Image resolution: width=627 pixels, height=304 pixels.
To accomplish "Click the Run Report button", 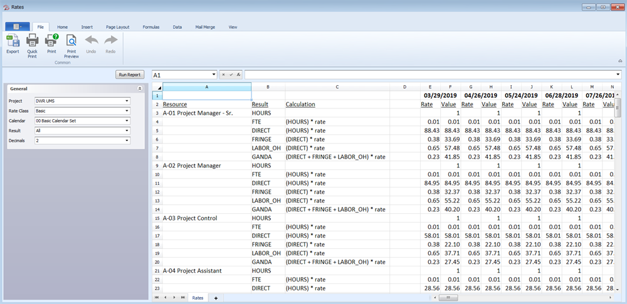I will click(x=130, y=75).
